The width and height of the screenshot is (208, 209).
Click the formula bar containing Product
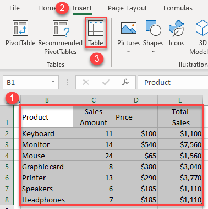click(x=173, y=82)
